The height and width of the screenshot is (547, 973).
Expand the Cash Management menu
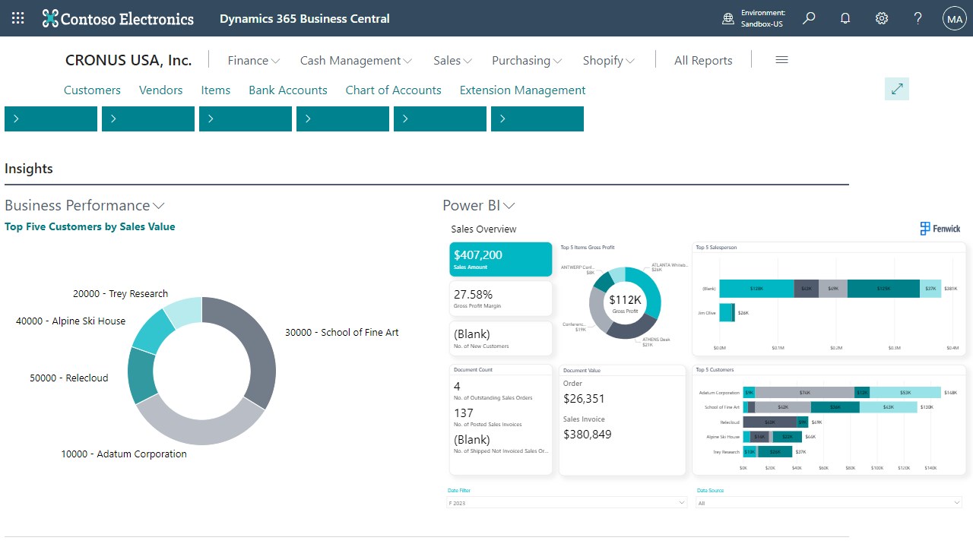click(x=356, y=61)
